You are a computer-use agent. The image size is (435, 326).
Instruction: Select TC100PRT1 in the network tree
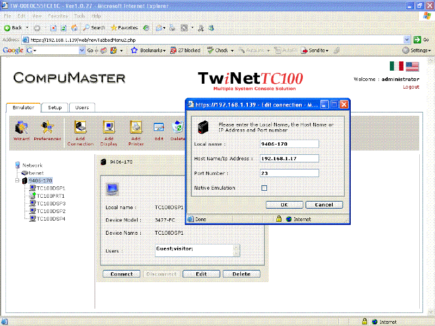click(x=50, y=196)
